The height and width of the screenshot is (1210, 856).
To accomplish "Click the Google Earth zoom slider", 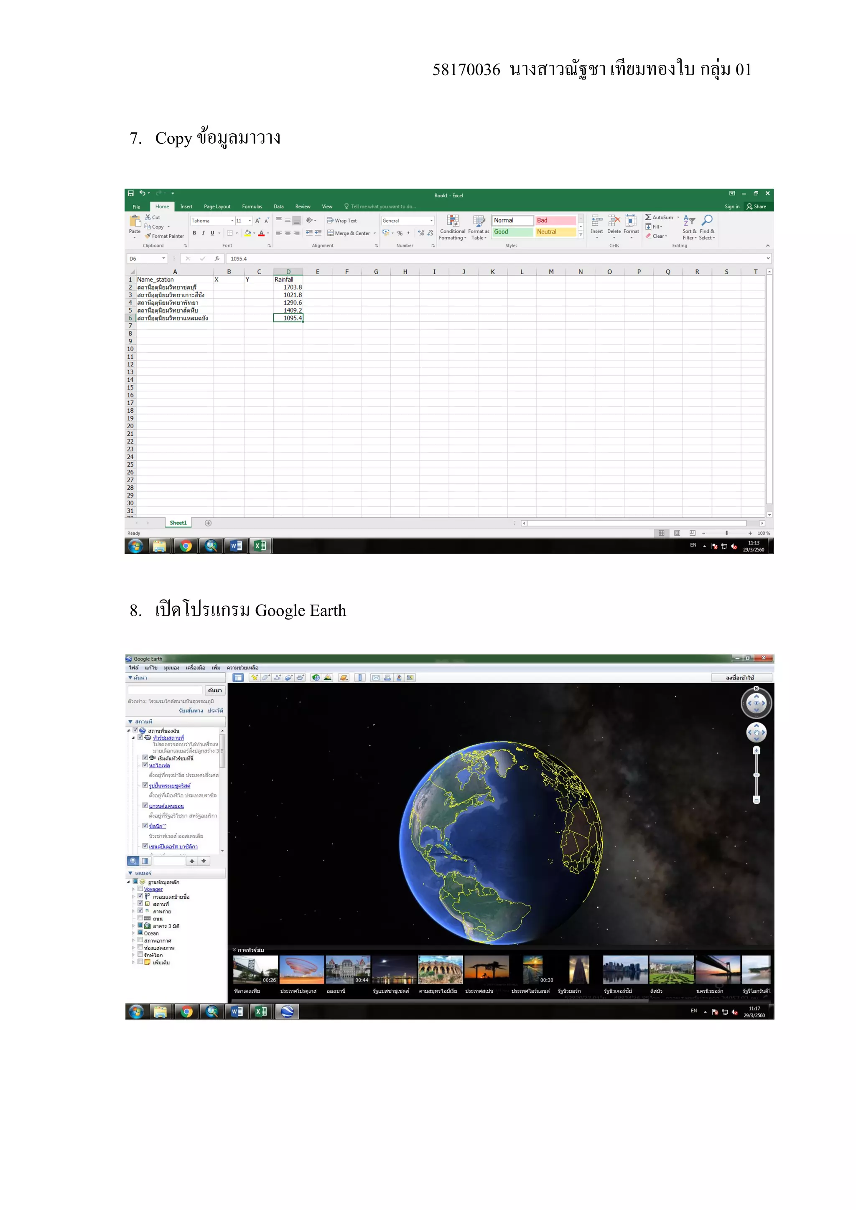I will [757, 775].
